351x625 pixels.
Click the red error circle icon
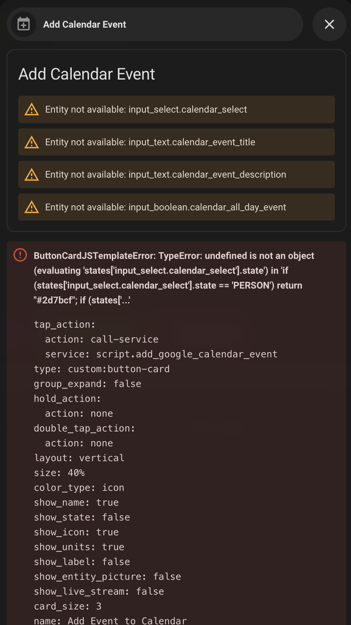tap(20, 255)
